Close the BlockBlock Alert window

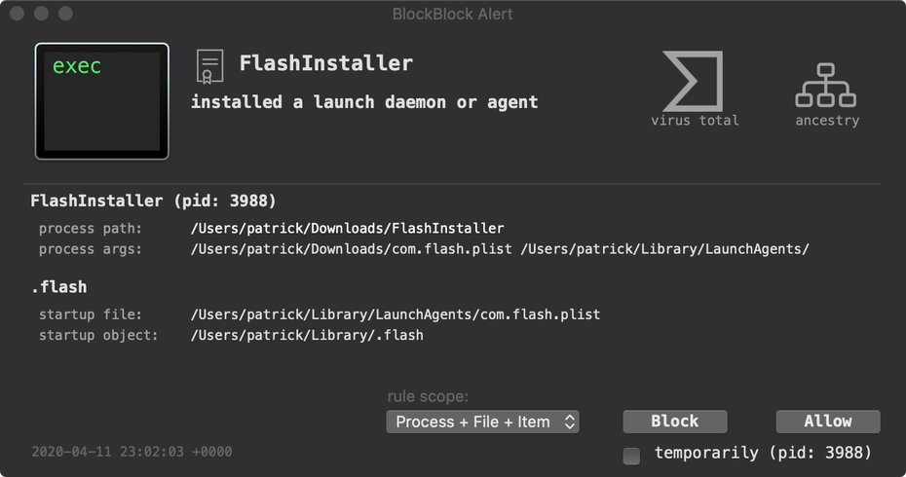pyautogui.click(x=17, y=14)
